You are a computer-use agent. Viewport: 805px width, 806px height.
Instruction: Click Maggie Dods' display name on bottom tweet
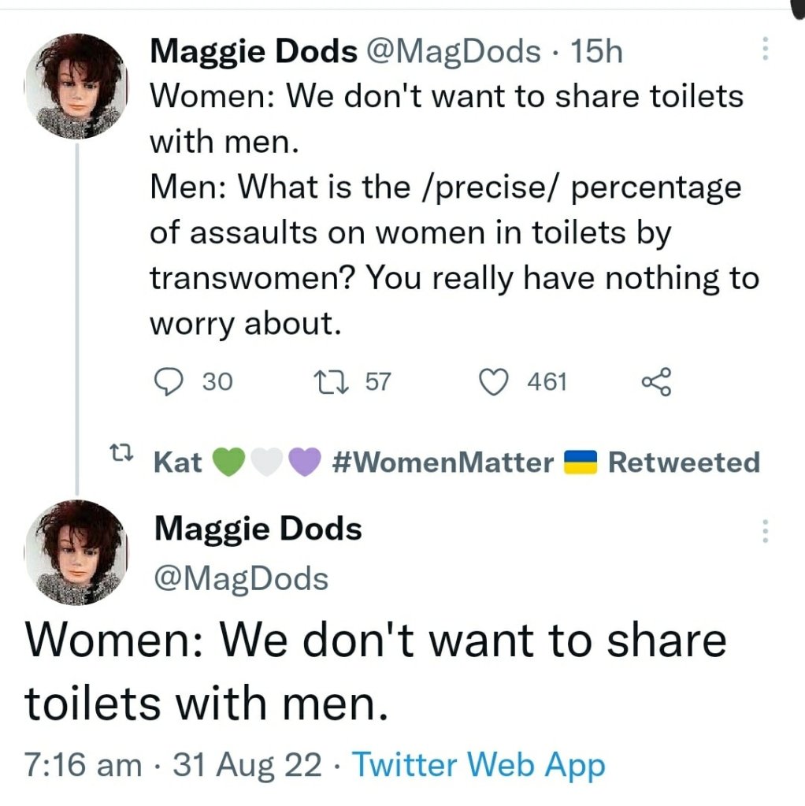coord(258,528)
